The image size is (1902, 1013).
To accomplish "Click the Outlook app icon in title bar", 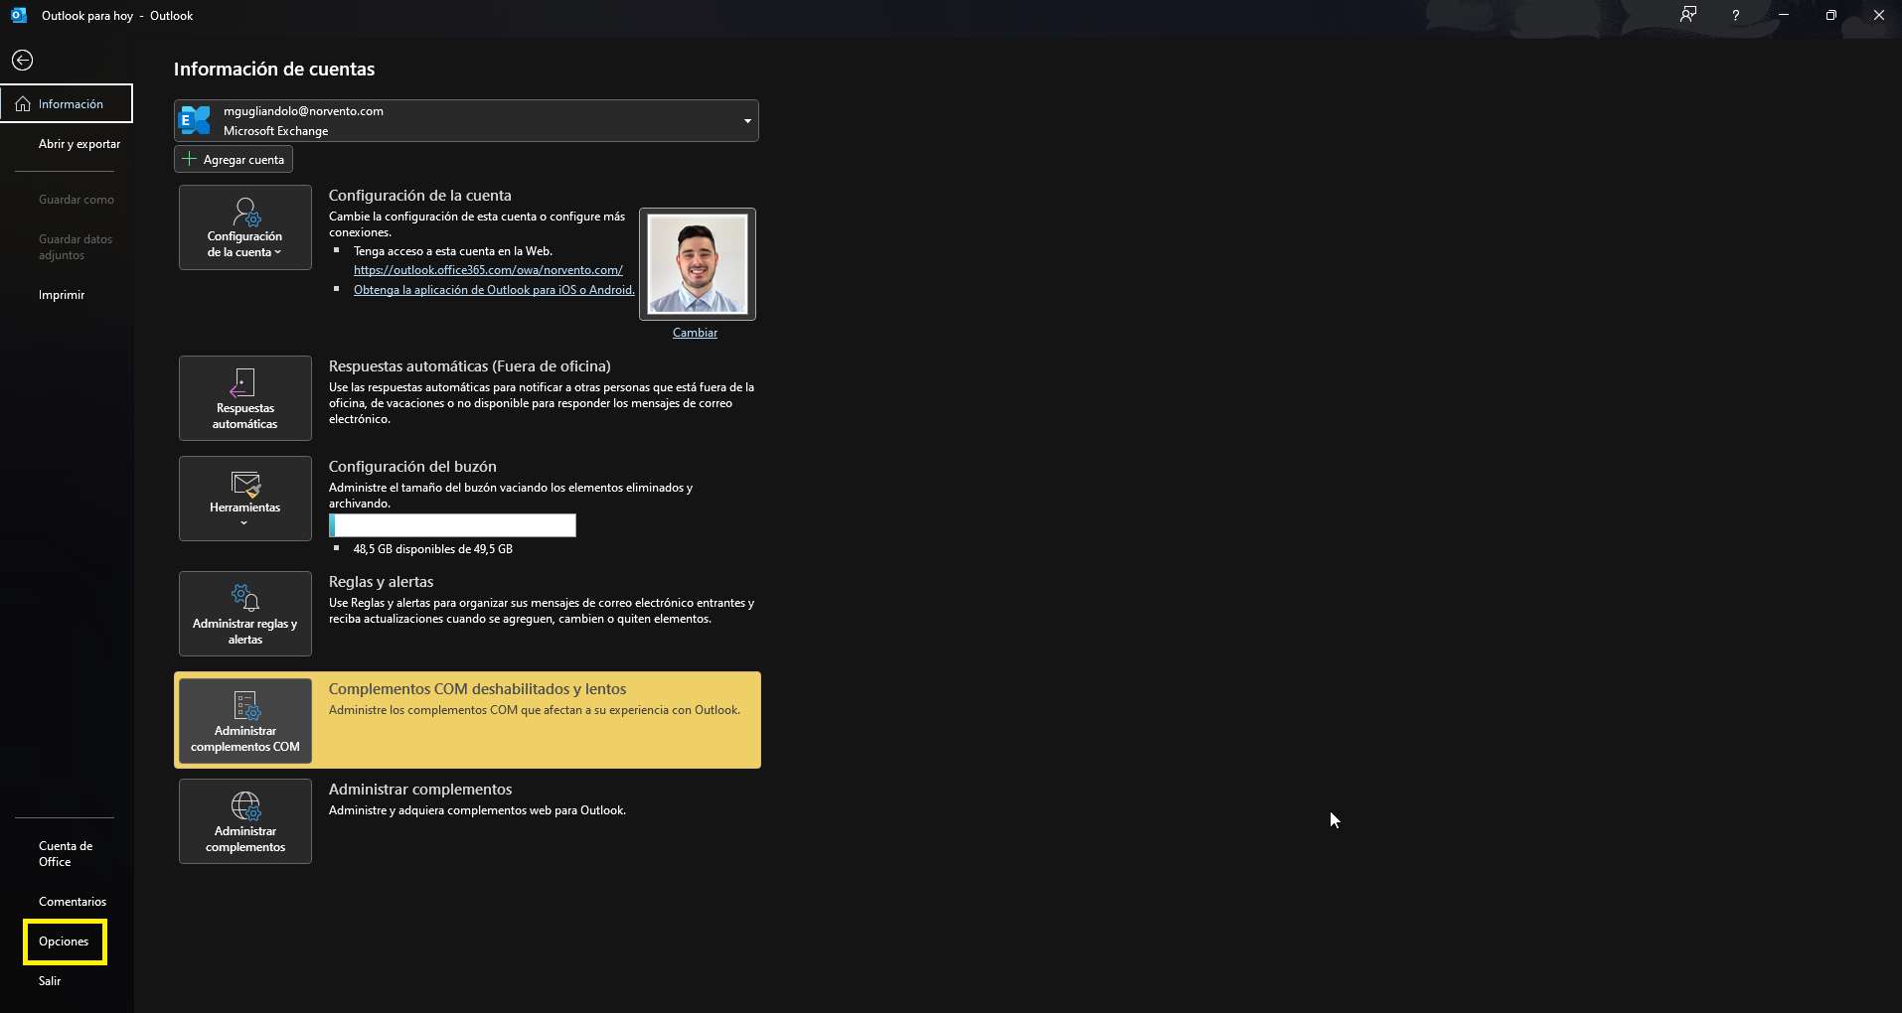I will pos(19,15).
